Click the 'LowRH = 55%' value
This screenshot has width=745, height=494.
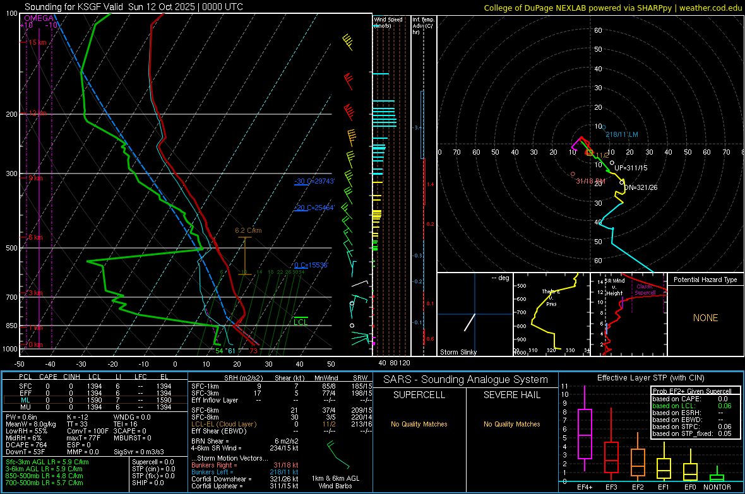(x=26, y=431)
